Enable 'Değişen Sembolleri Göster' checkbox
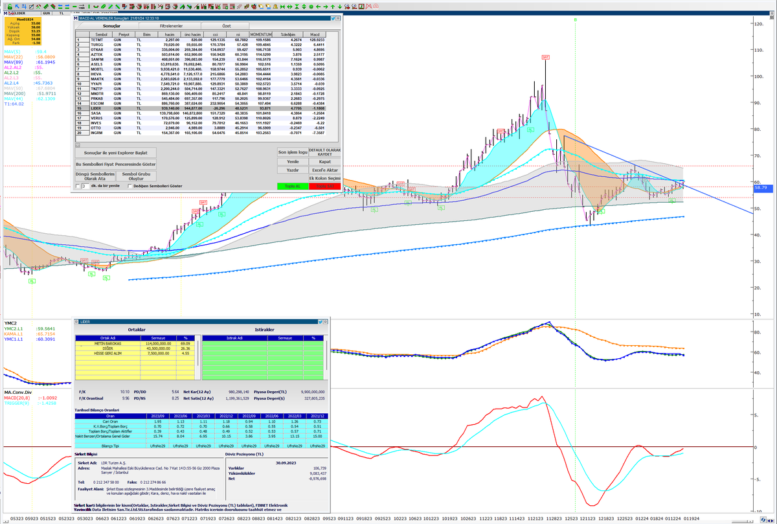Screen dimensions: 777x524 [129, 186]
